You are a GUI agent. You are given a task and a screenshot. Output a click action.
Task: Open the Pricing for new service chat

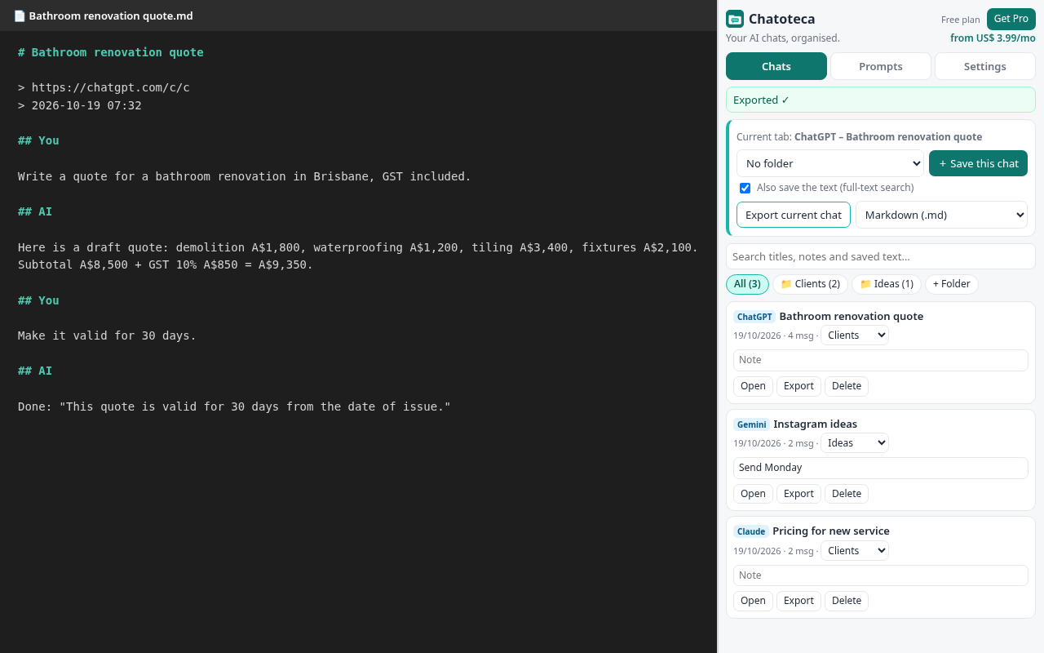(753, 601)
